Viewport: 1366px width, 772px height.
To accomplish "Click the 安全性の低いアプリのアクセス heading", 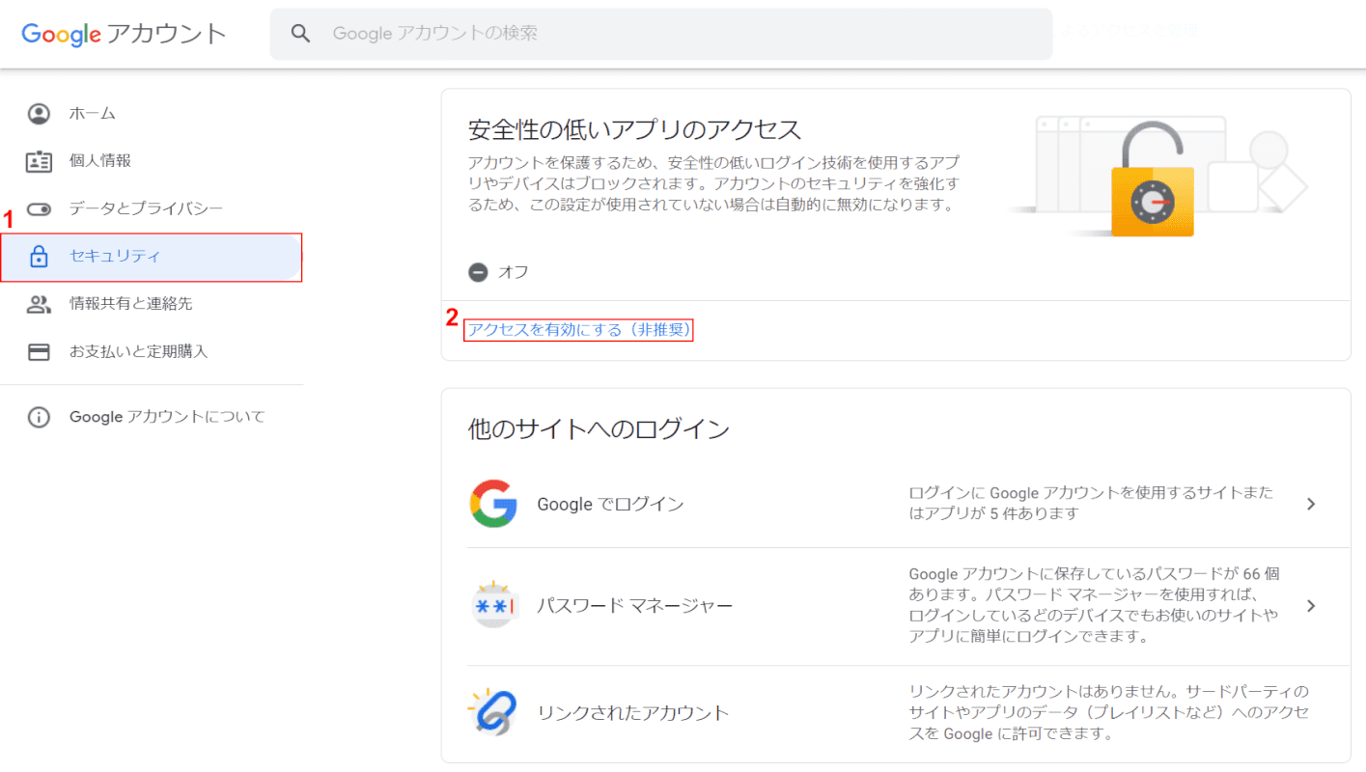I will tap(634, 129).
